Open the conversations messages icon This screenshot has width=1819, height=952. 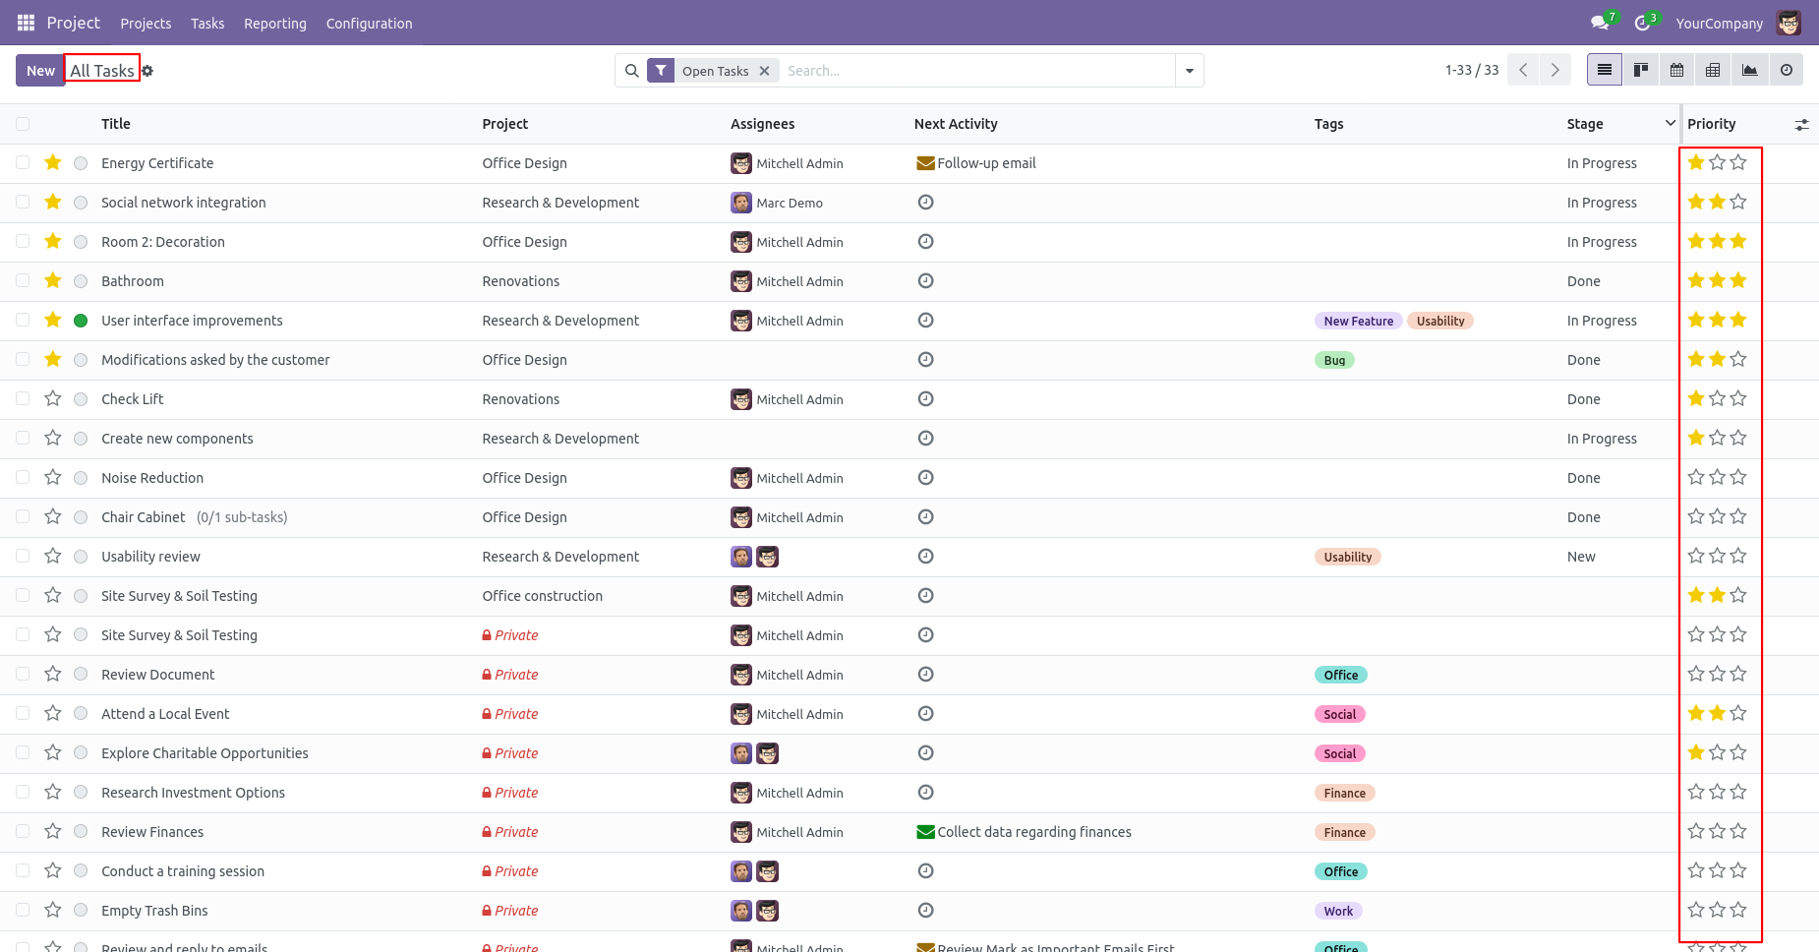click(x=1601, y=23)
